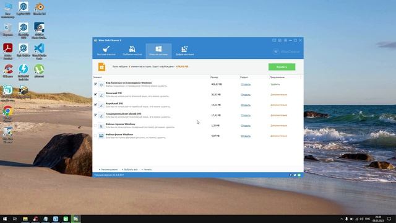Open the Facebook icon in status bar
This screenshot has height=223, width=396.
pos(291,175)
